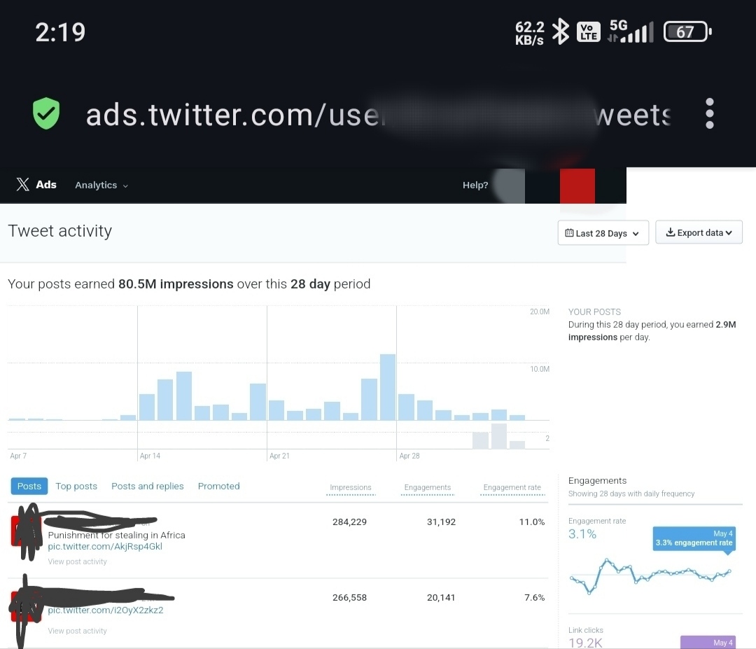756x649 pixels.
Task: Tap the green shield security icon
Action: pos(46,113)
